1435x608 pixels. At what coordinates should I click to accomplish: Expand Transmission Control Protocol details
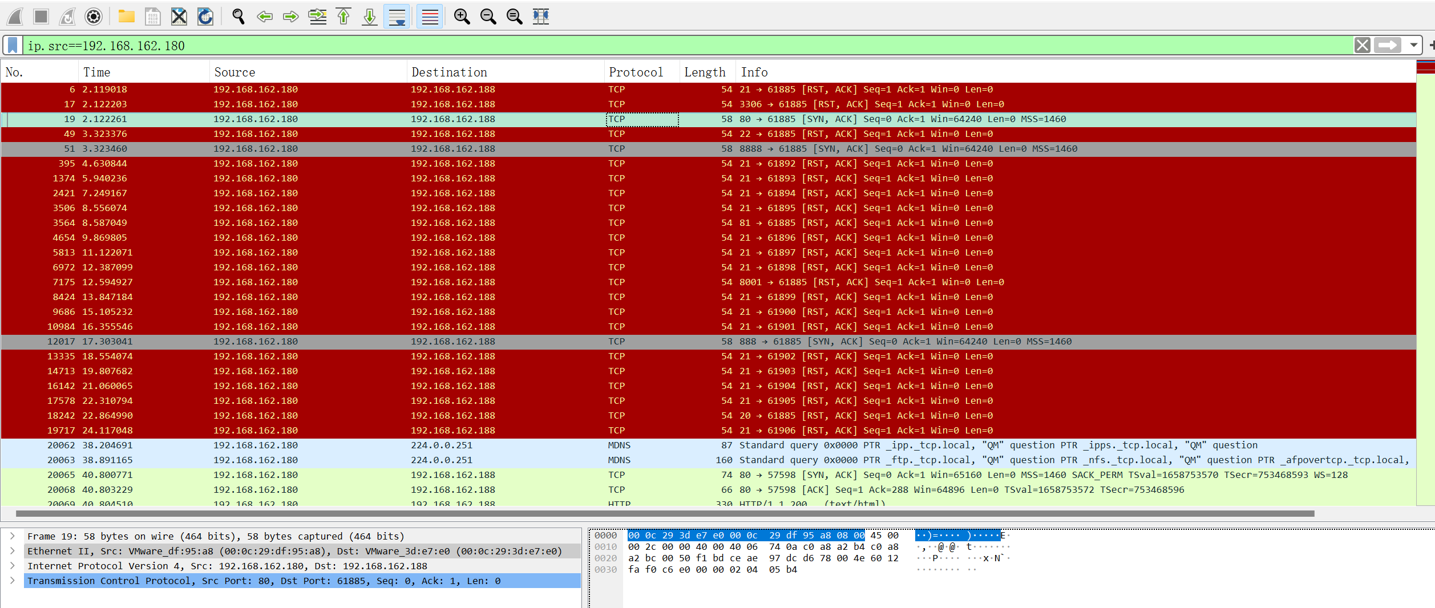pyautogui.click(x=13, y=581)
